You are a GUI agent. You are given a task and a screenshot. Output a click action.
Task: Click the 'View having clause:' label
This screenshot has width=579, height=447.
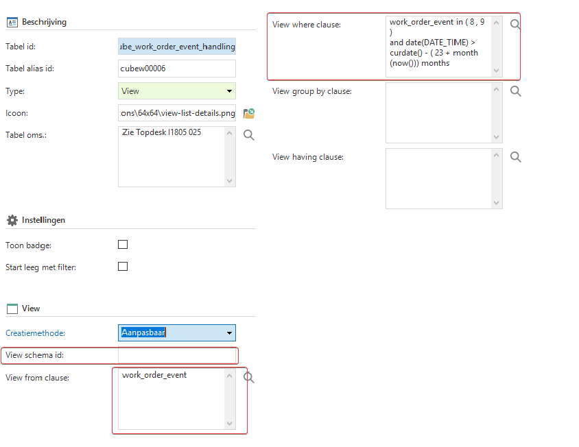[x=308, y=157]
